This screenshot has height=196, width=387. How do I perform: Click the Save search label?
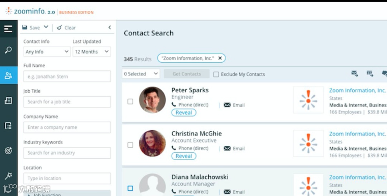click(x=34, y=28)
